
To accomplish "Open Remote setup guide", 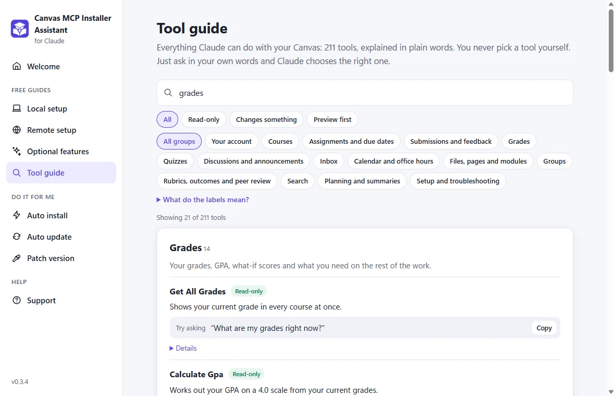I will coord(61,130).
